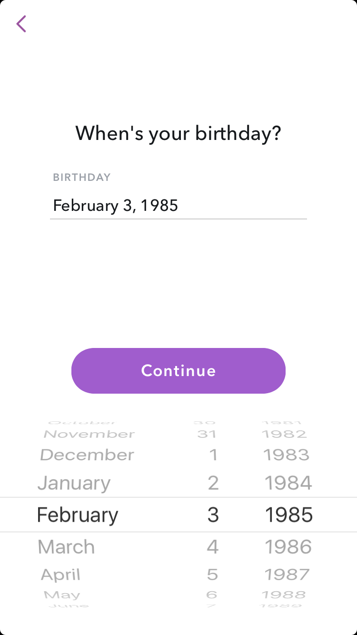
Task: Tap the selected year 1985
Action: point(288,515)
